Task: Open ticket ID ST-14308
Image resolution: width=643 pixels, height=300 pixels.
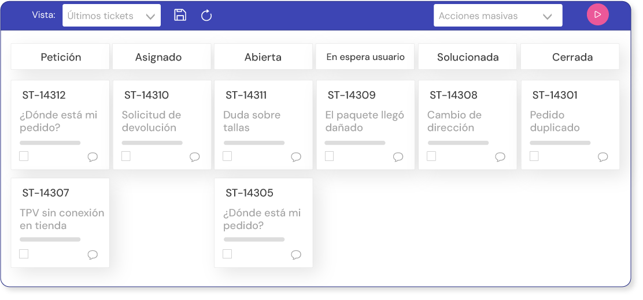Action: [453, 95]
